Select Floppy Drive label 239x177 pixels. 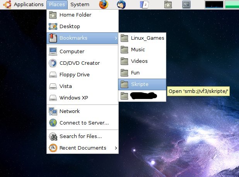[74, 75]
